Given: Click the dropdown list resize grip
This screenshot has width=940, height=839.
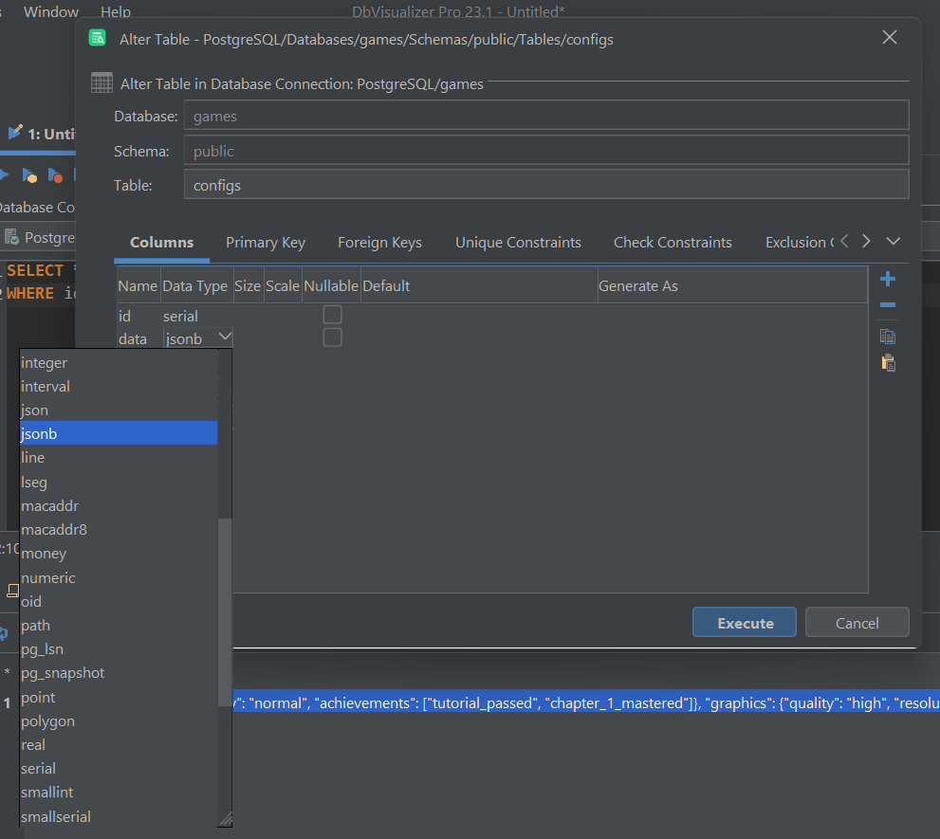Looking at the screenshot, I should (226, 819).
